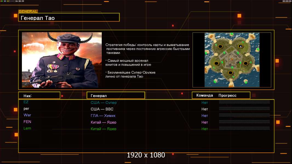292x164 pixels.
Task: Select player name Lem
Action: [27, 128]
